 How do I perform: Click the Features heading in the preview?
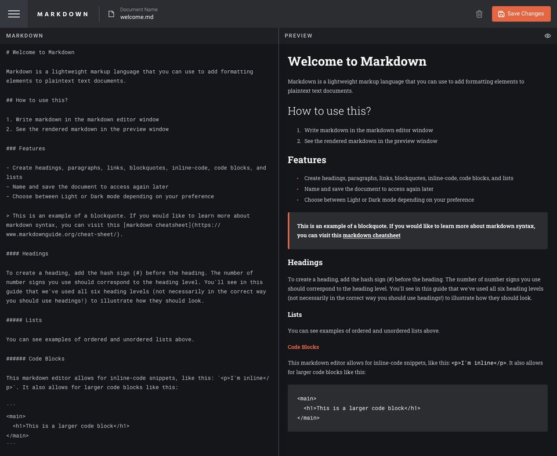click(306, 160)
